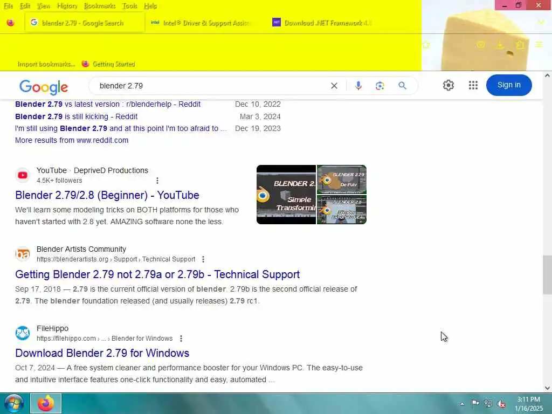Open three-dot menu for YouTube DepriveD result
552x414 pixels.
pos(157,180)
